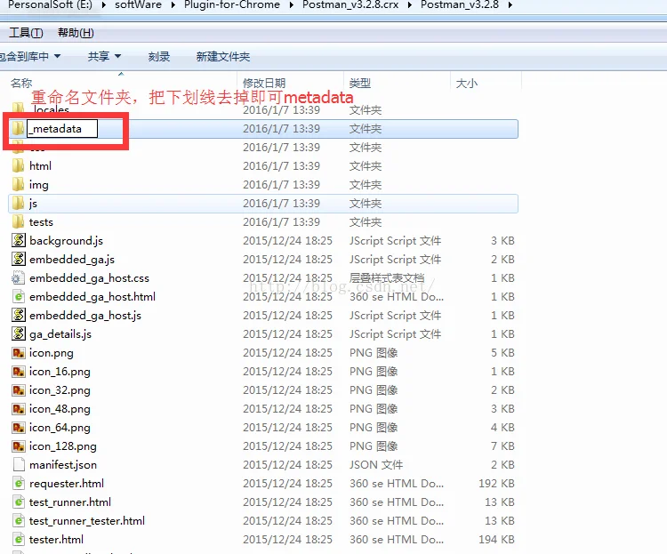Screen dimensions: 667x554
Task: Select the embedded_ga_host.css file name
Action: coord(89,277)
